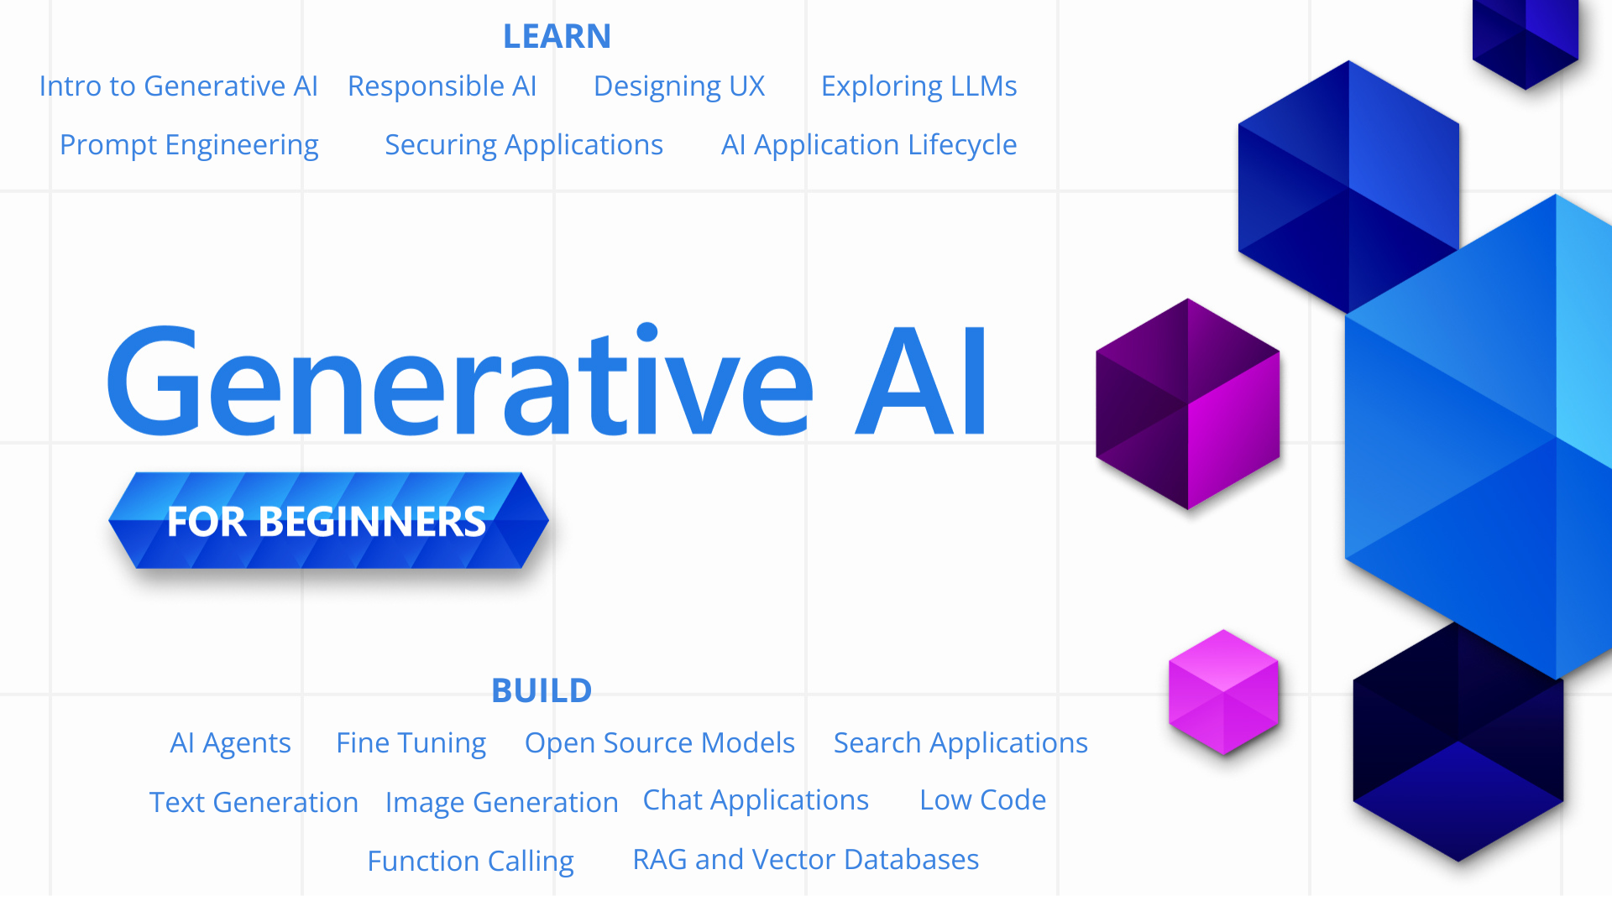Click the FOR BEGINNERS button
This screenshot has width=1612, height=906.
point(327,520)
